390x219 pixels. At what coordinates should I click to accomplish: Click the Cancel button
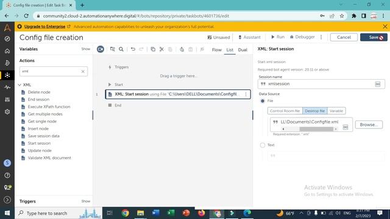coord(344,37)
